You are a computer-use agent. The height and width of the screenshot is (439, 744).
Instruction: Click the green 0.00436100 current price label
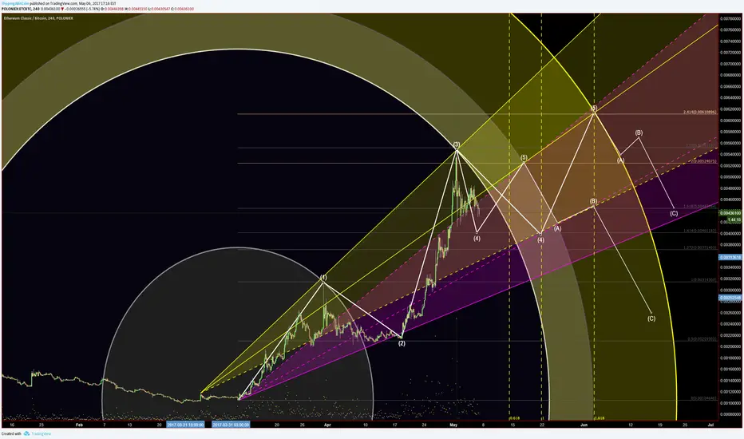click(730, 212)
